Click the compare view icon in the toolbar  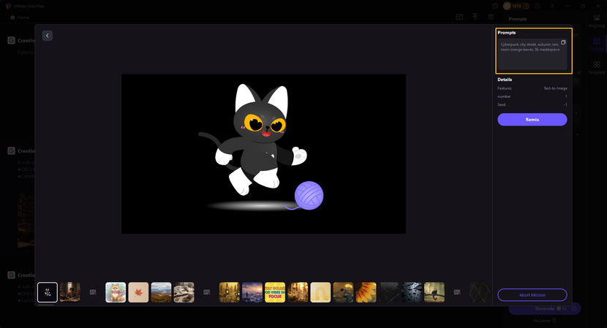point(459,17)
